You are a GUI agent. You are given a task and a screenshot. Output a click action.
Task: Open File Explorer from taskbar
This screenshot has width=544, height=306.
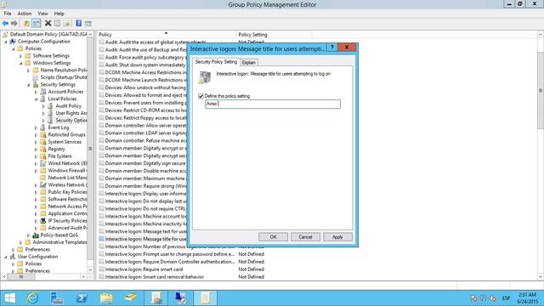click(106, 298)
